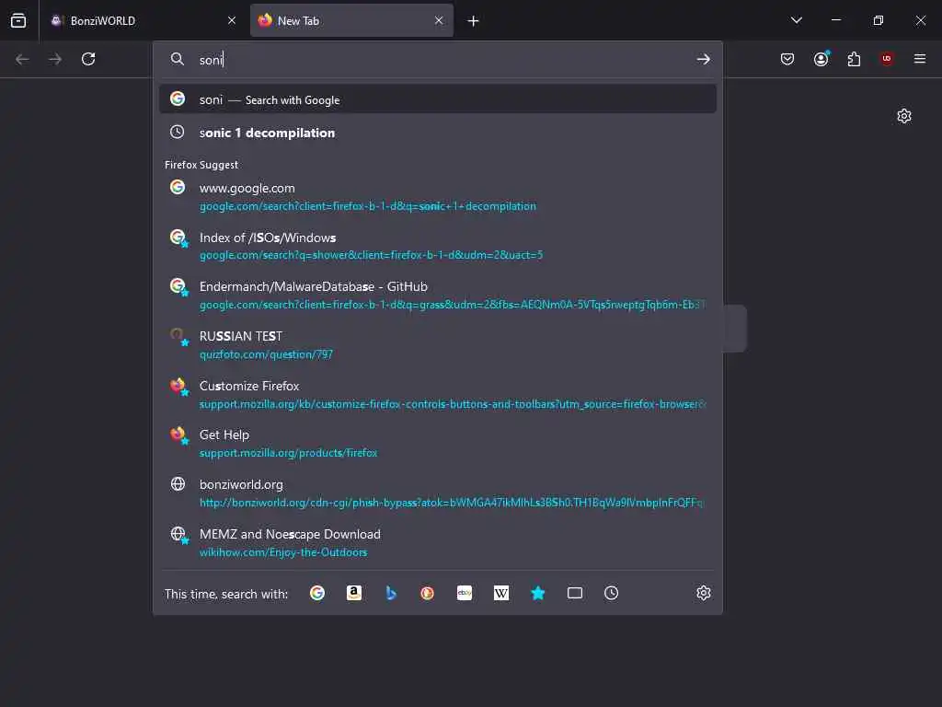Open search settings gear in dropdown

[704, 594]
